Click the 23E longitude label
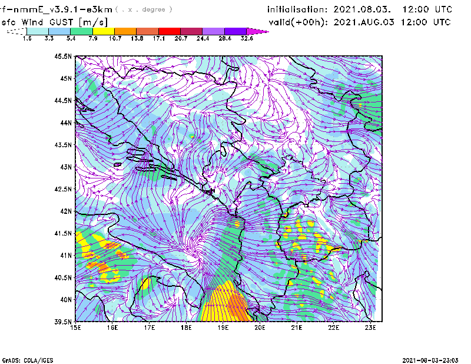Image resolution: width=471 pixels, height=364 pixels. pos(370,327)
